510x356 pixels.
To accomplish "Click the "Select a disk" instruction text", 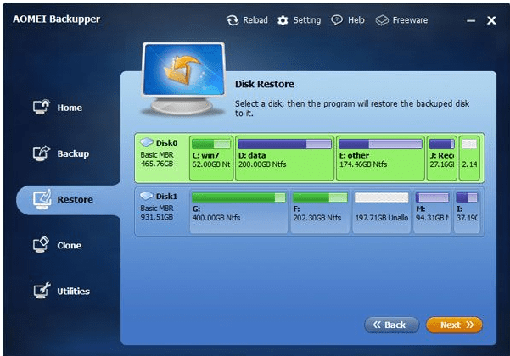I will point(352,108).
